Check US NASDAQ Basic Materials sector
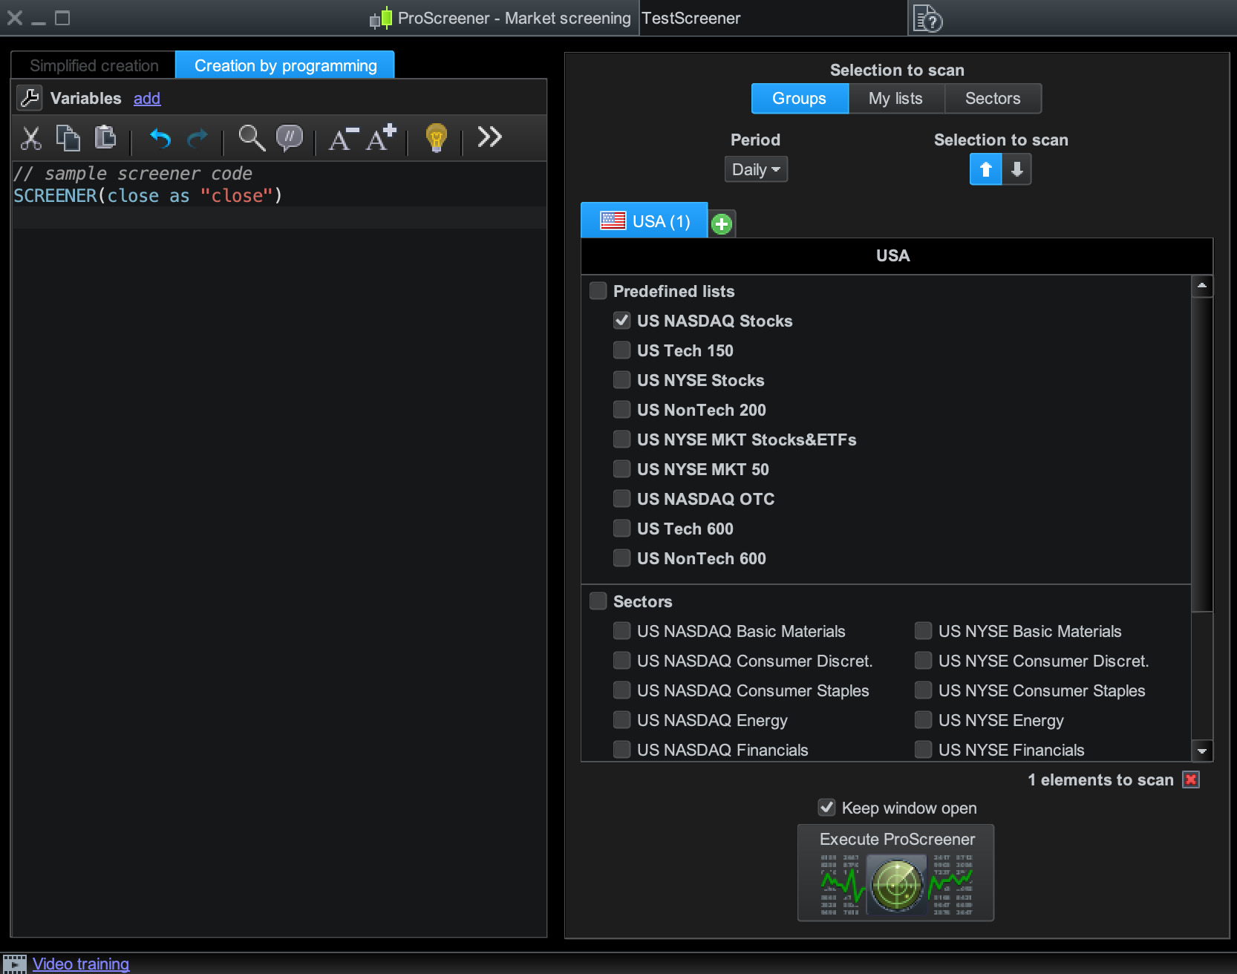This screenshot has height=974, width=1237. point(621,630)
